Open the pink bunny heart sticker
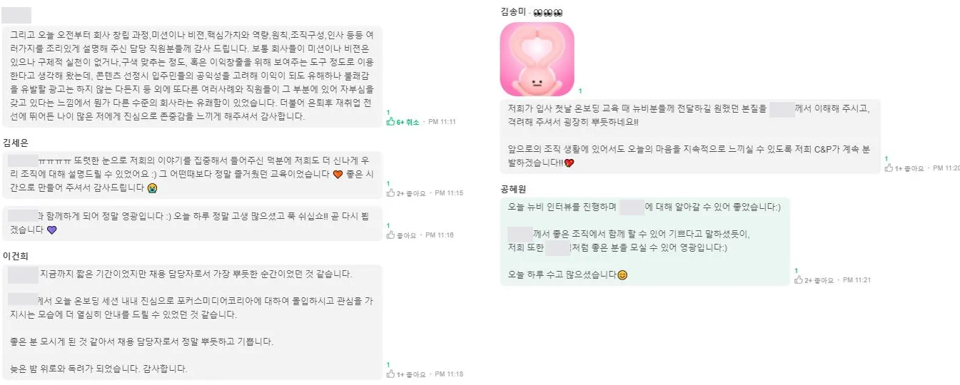 point(537,59)
